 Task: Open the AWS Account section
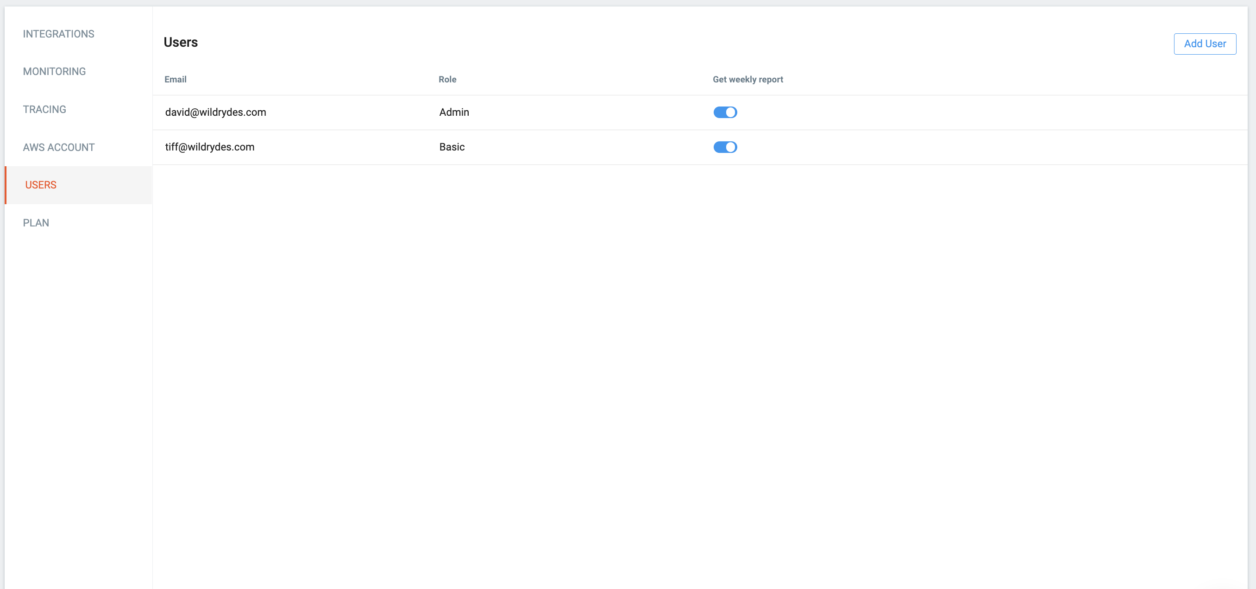(x=58, y=147)
